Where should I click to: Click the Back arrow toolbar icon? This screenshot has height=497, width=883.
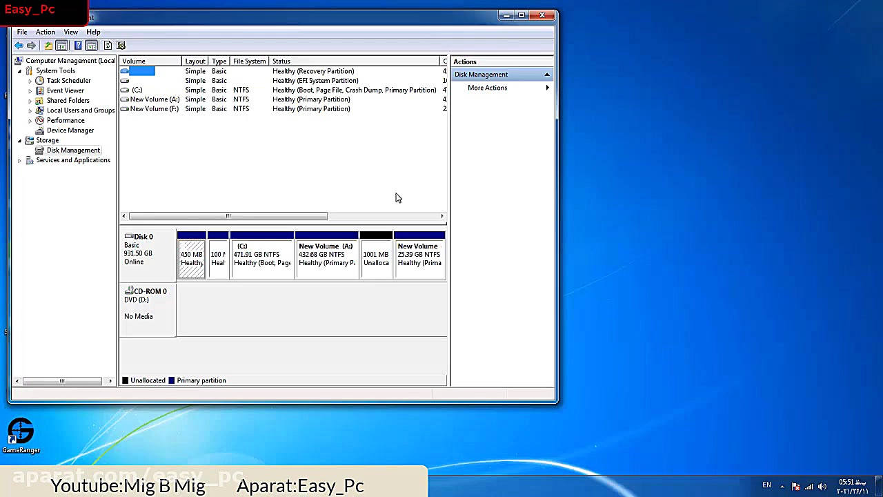point(19,46)
